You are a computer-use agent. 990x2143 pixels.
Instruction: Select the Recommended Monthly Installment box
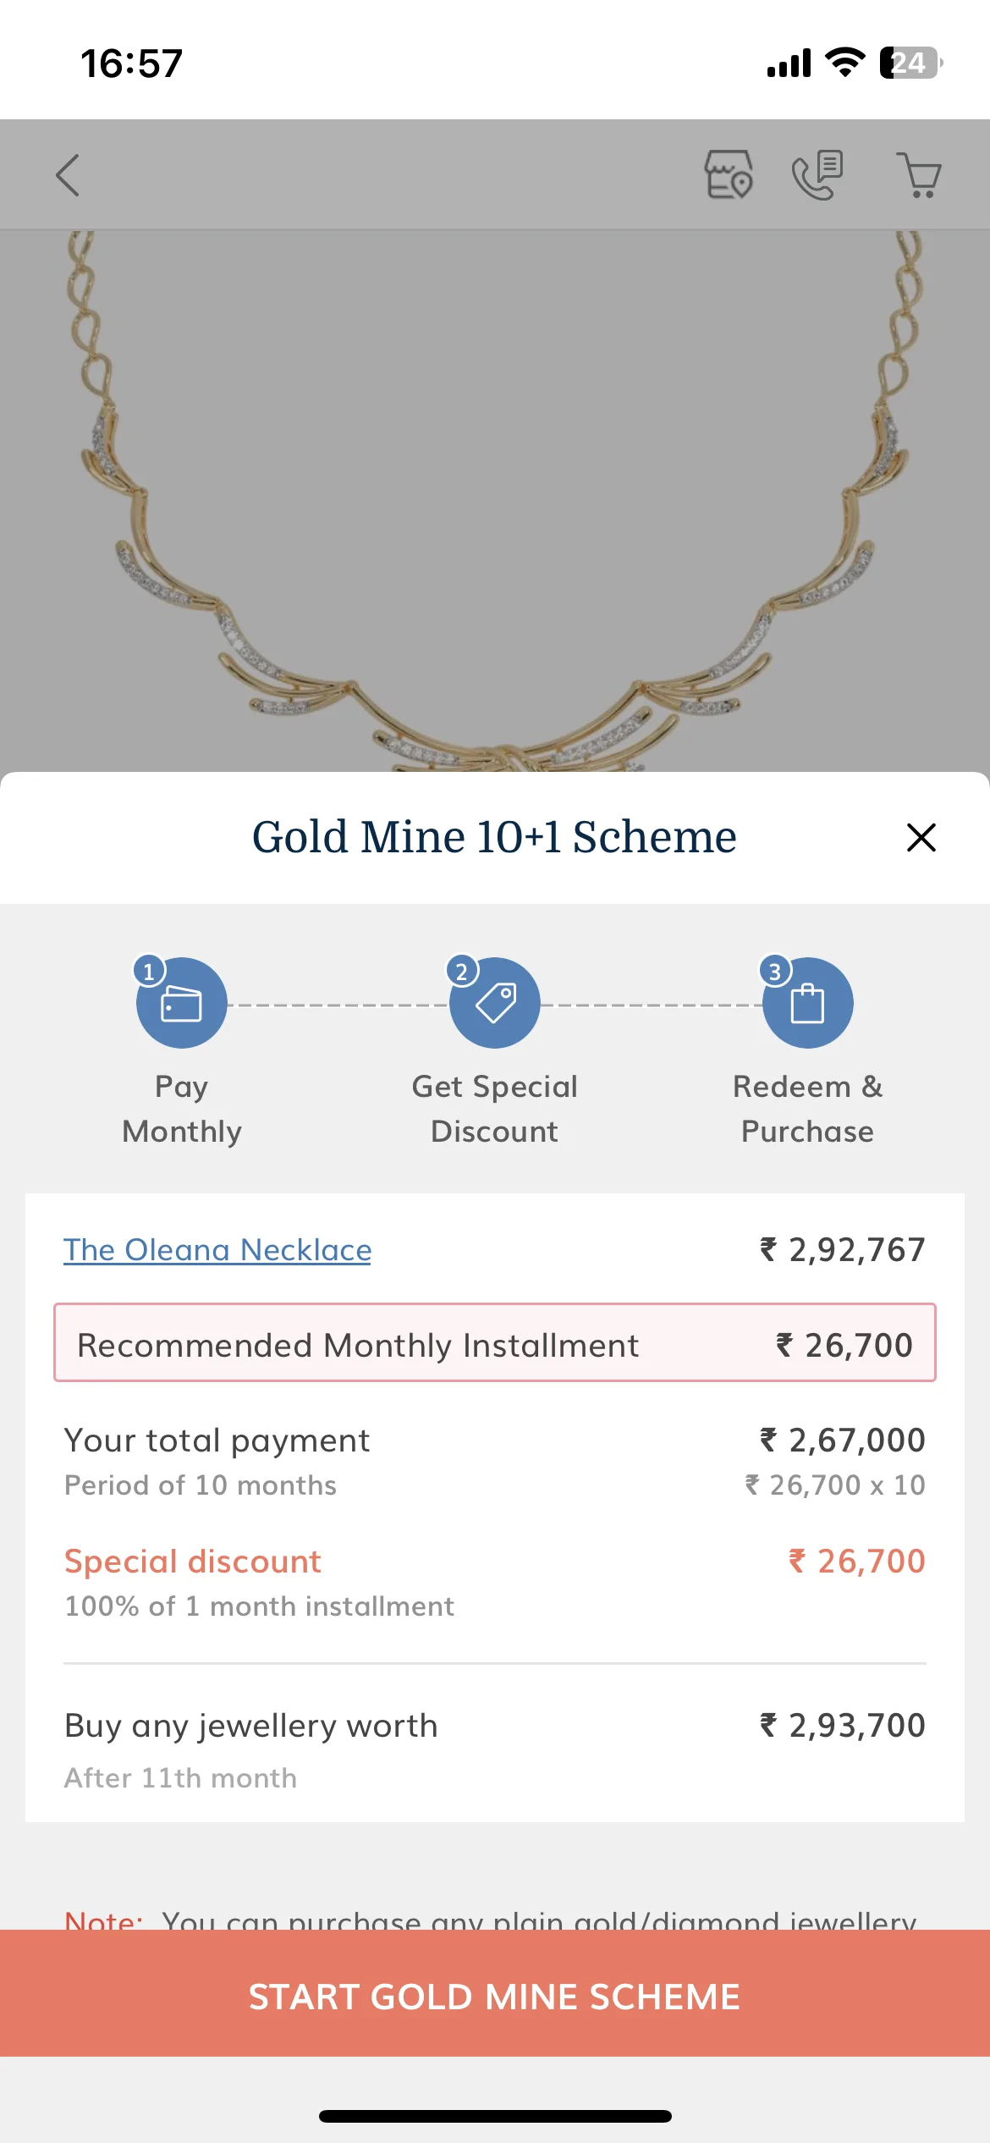(x=495, y=1343)
